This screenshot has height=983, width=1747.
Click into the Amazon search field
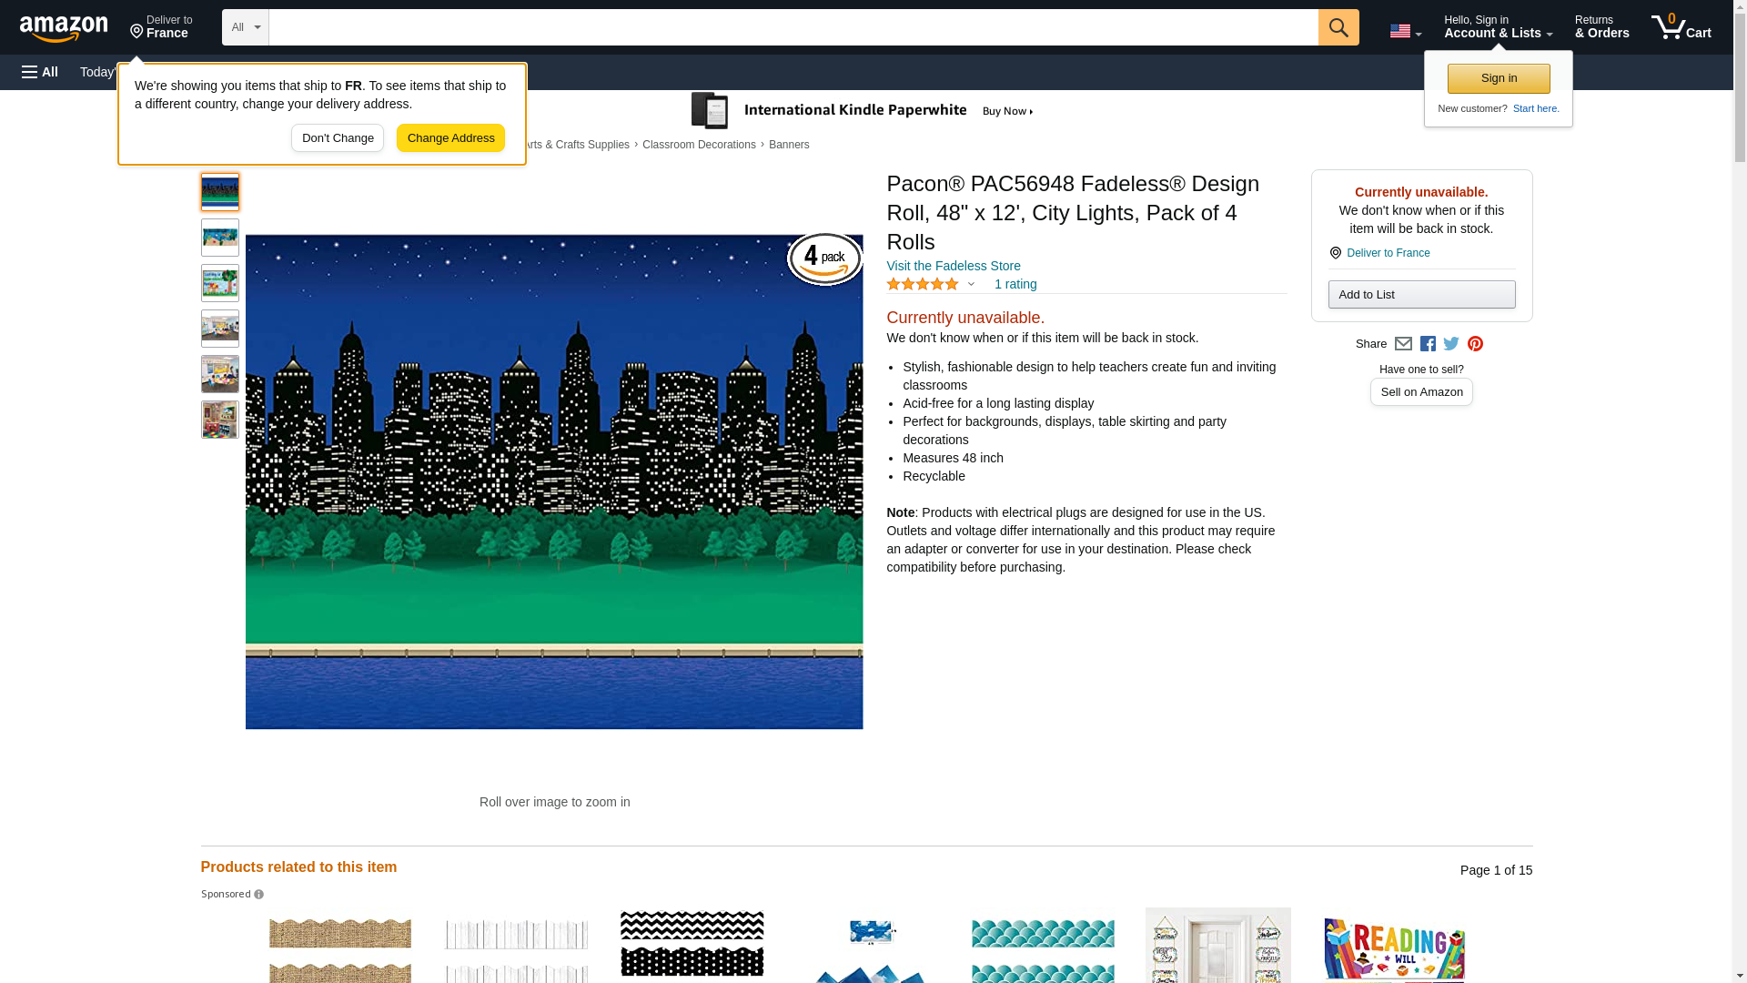click(792, 27)
